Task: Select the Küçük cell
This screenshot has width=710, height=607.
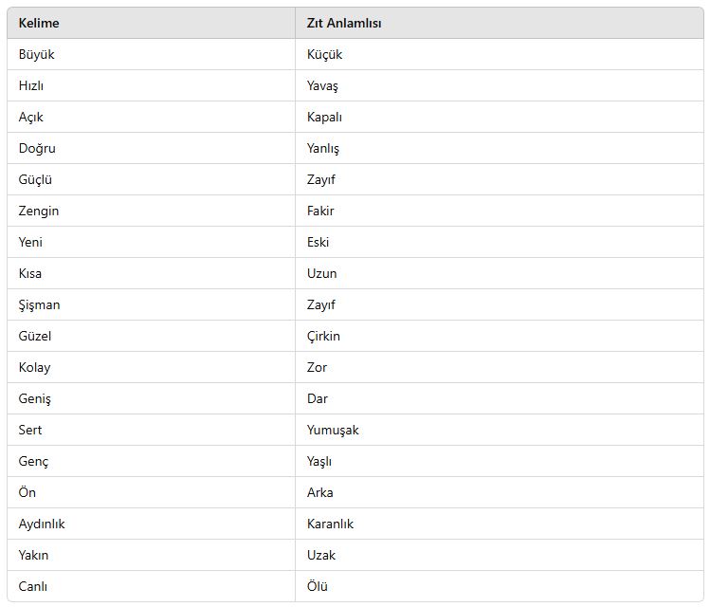Action: [x=499, y=54]
